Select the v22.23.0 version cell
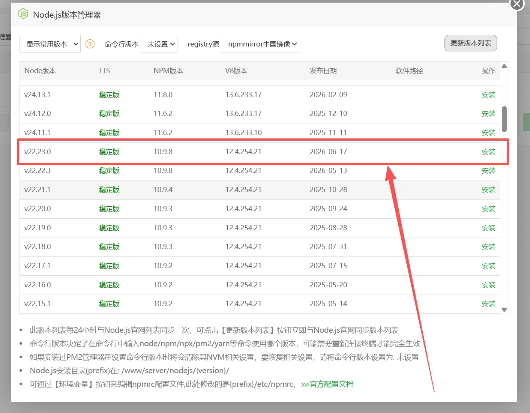The width and height of the screenshot is (530, 413). (x=38, y=152)
